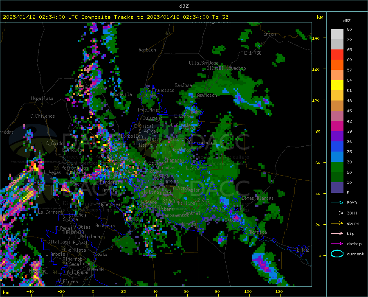The height and width of the screenshot is (297, 368).
Task: Click the magenta eb+bip arrow in legend
Action: [337, 244]
